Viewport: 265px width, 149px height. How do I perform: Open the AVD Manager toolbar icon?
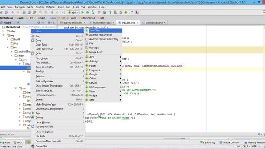116,12
